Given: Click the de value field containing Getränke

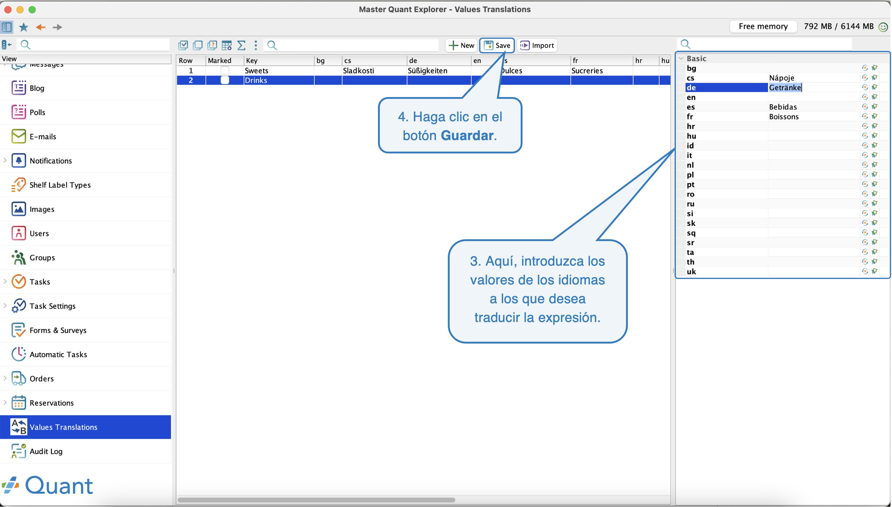Looking at the screenshot, I should 814,87.
